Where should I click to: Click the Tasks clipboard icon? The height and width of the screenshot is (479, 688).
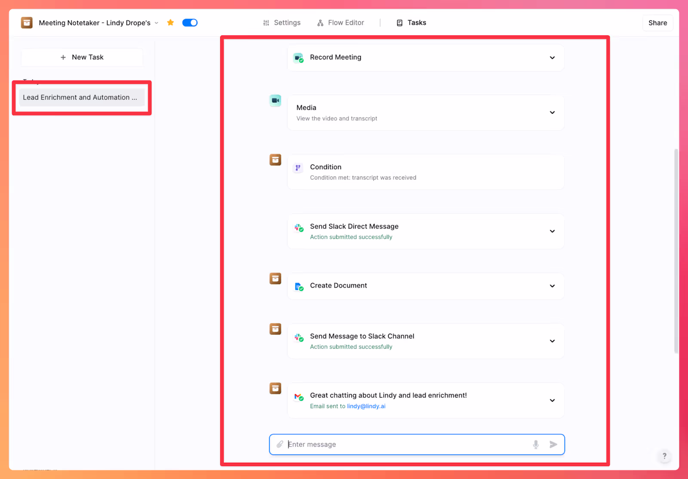[399, 23]
